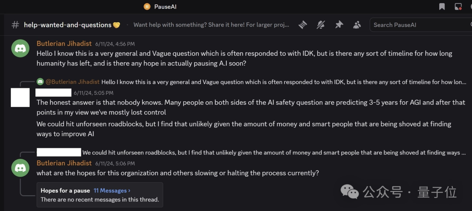Click Butlerian Jihadist's avatar on 5:06 PM message

click(20, 167)
